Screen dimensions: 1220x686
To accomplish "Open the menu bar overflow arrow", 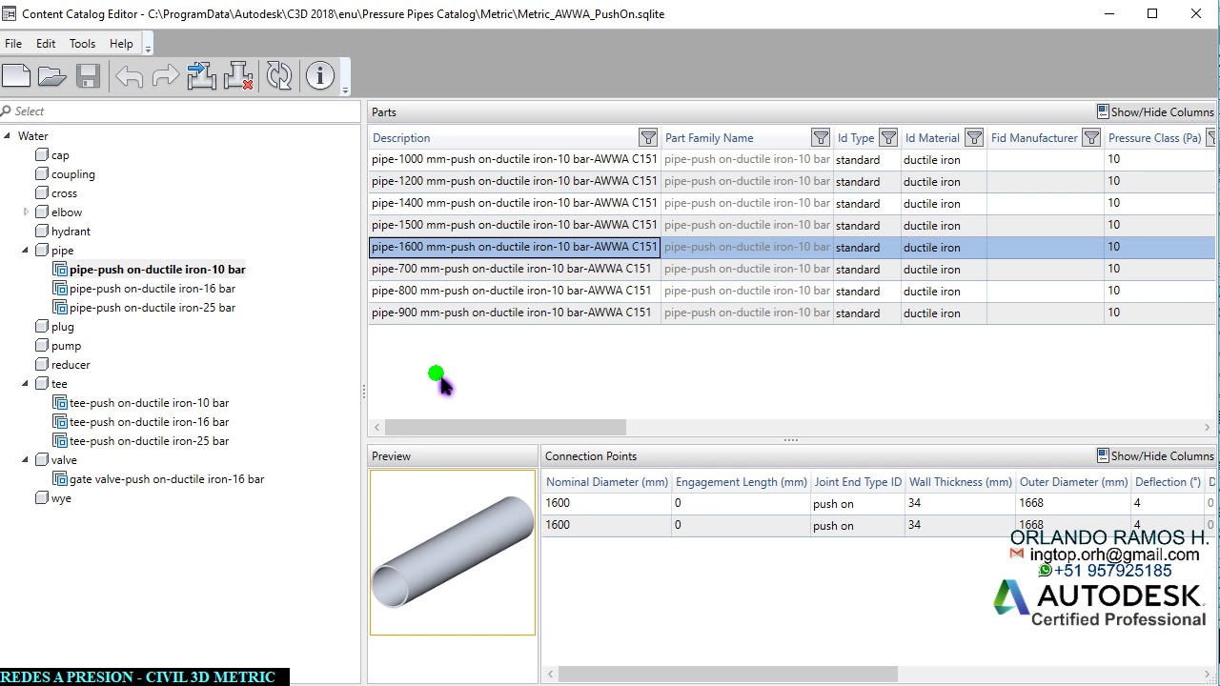I will click(x=148, y=48).
